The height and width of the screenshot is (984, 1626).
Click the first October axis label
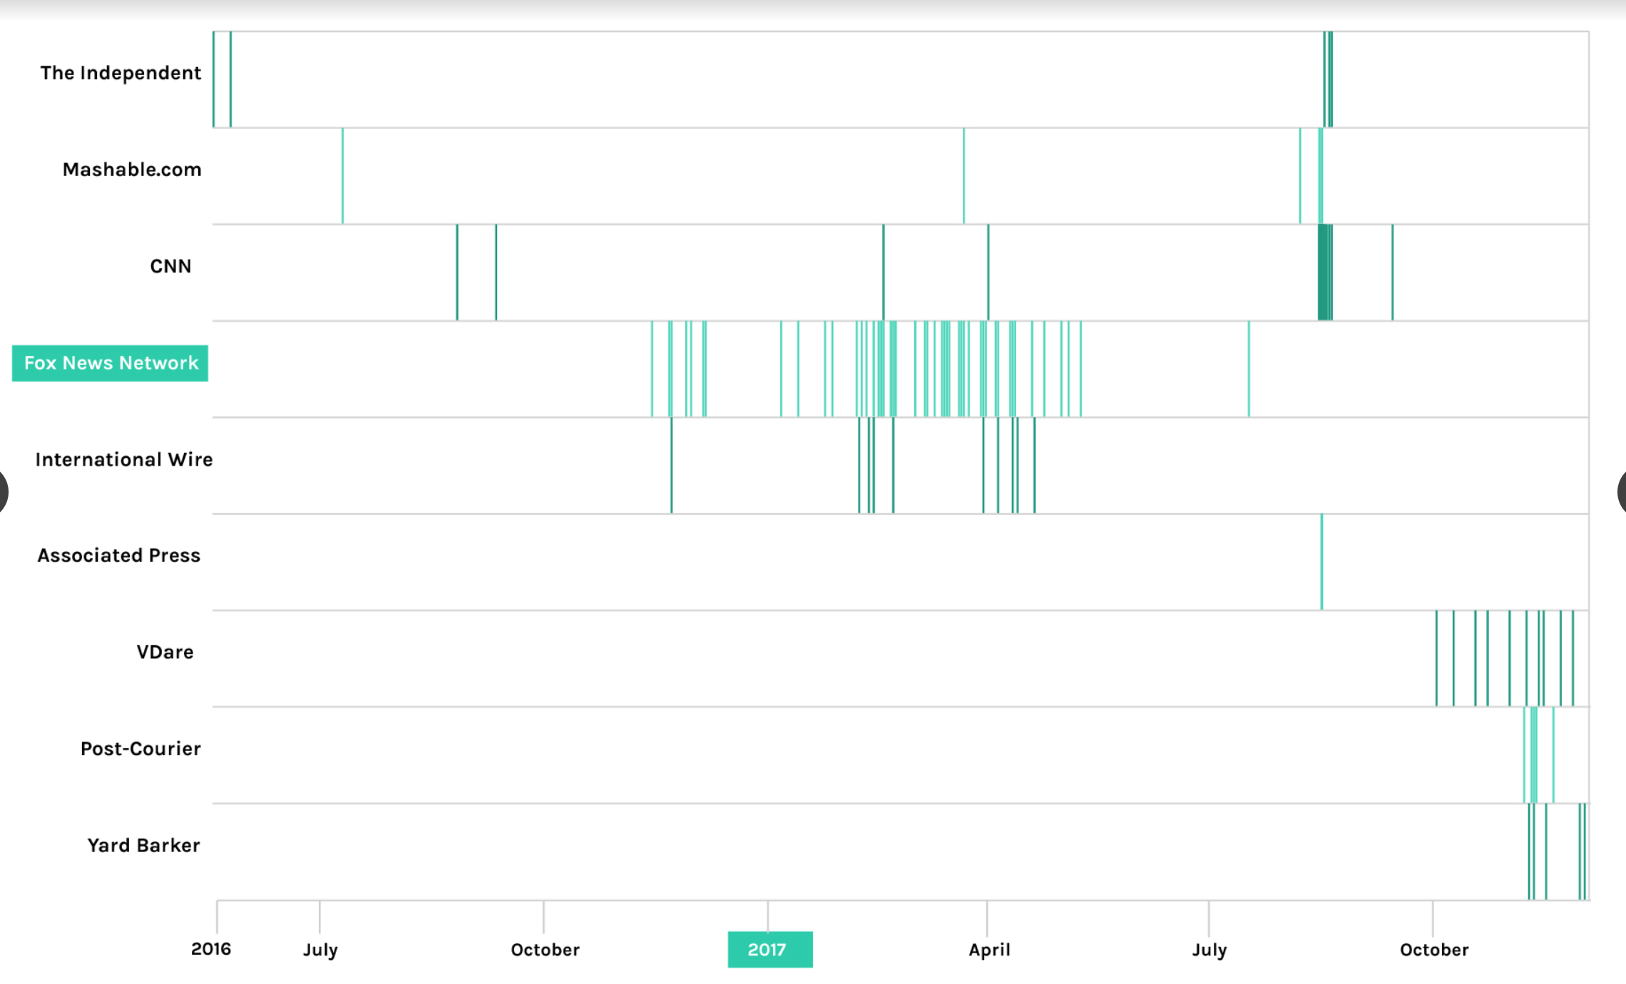click(546, 950)
